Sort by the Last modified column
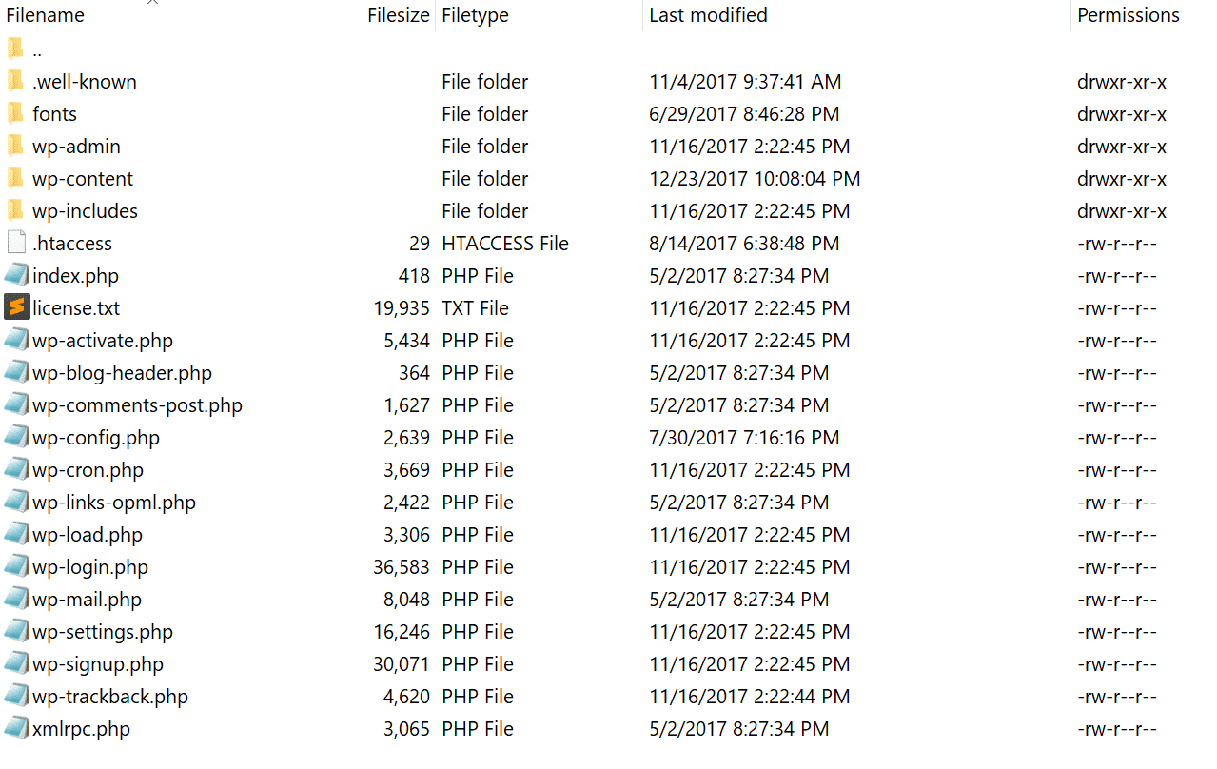Viewport: 1217px width, 769px height. click(708, 14)
